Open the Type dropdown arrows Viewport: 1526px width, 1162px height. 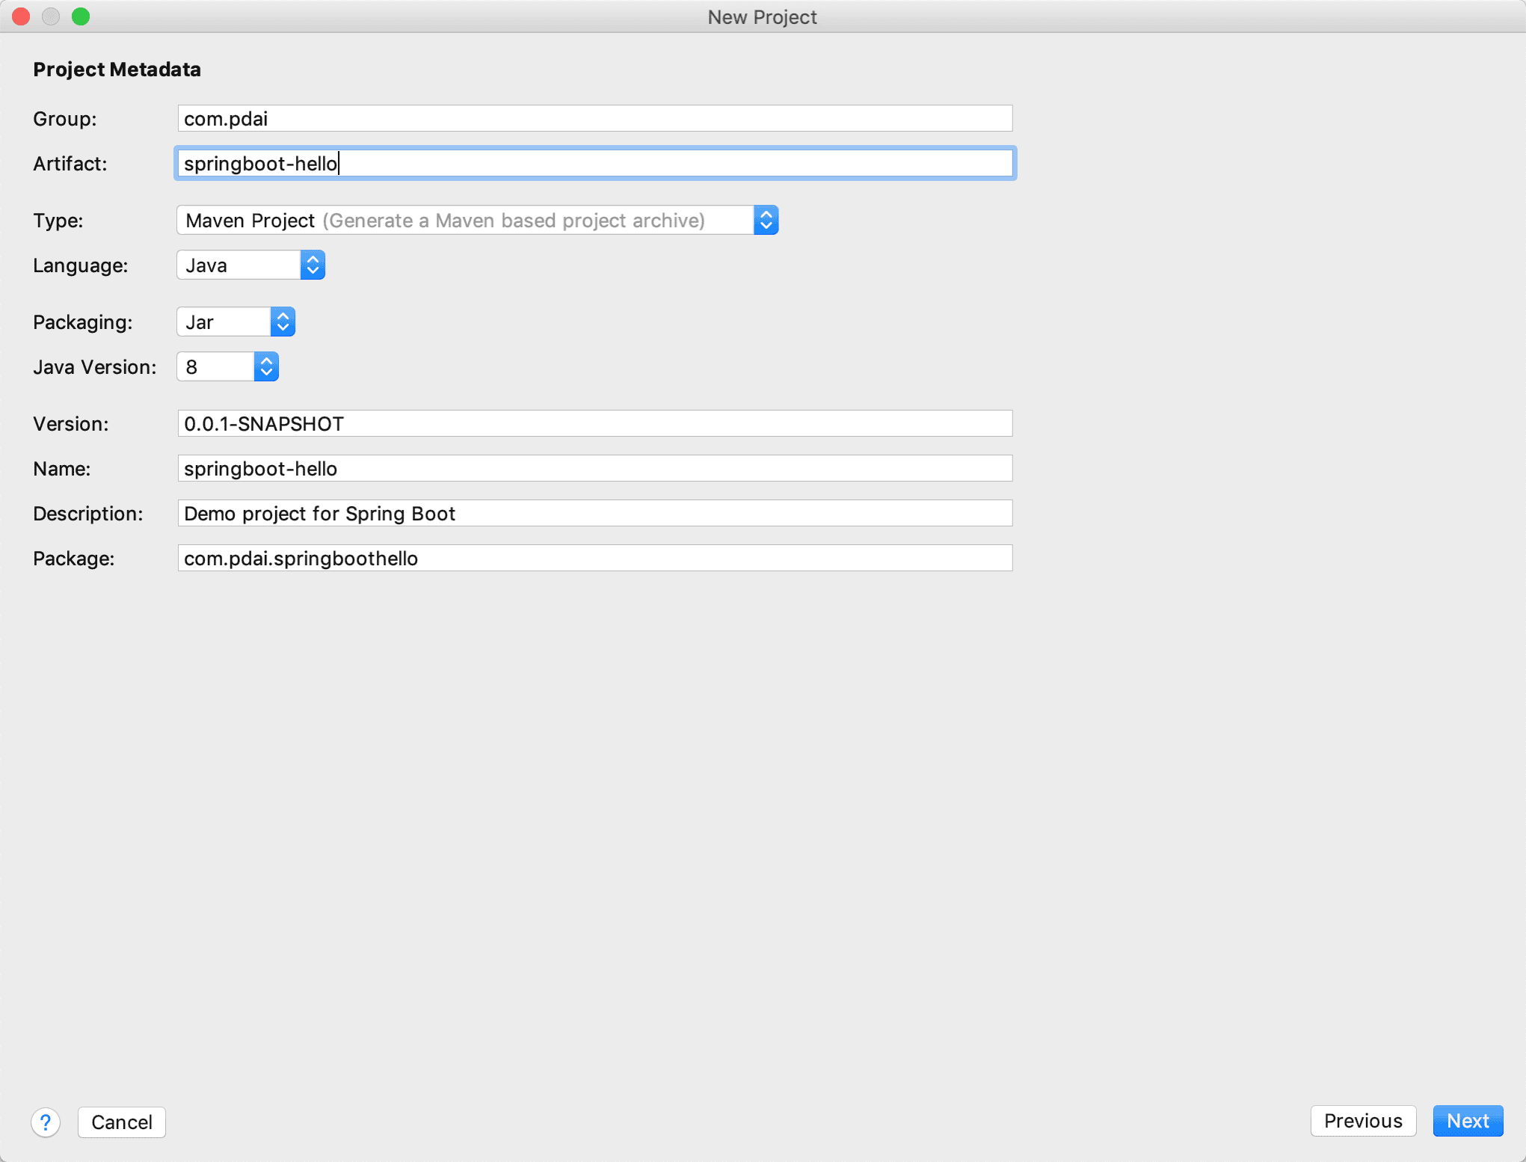[x=766, y=221]
